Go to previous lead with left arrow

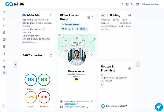[x=15, y=64]
